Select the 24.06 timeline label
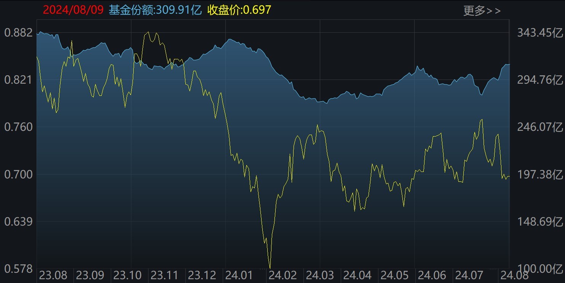Image resolution: width=565 pixels, height=283 pixels. 433,275
